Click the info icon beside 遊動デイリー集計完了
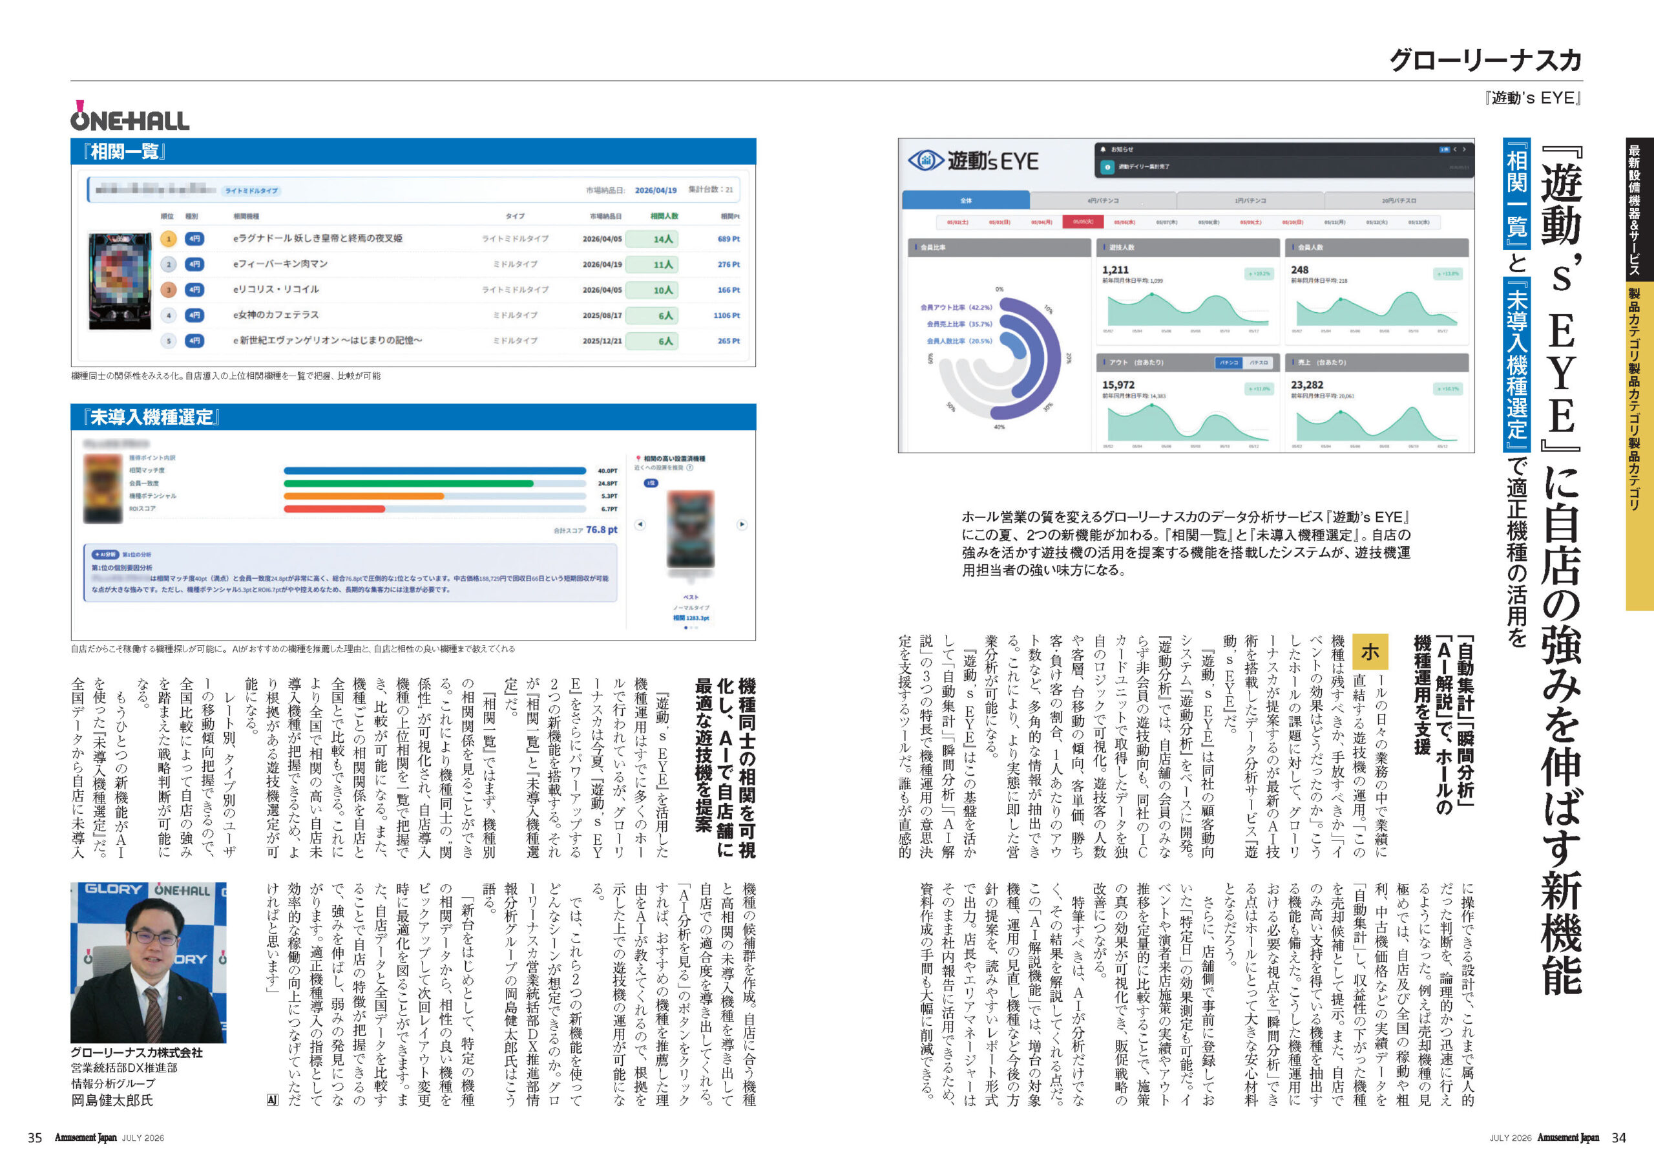Image resolution: width=1654 pixels, height=1170 pixels. [x=1108, y=167]
